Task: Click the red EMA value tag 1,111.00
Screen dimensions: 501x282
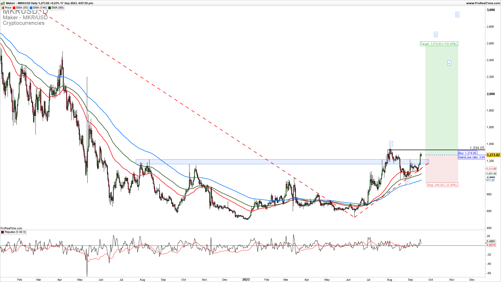Action: [492, 169]
